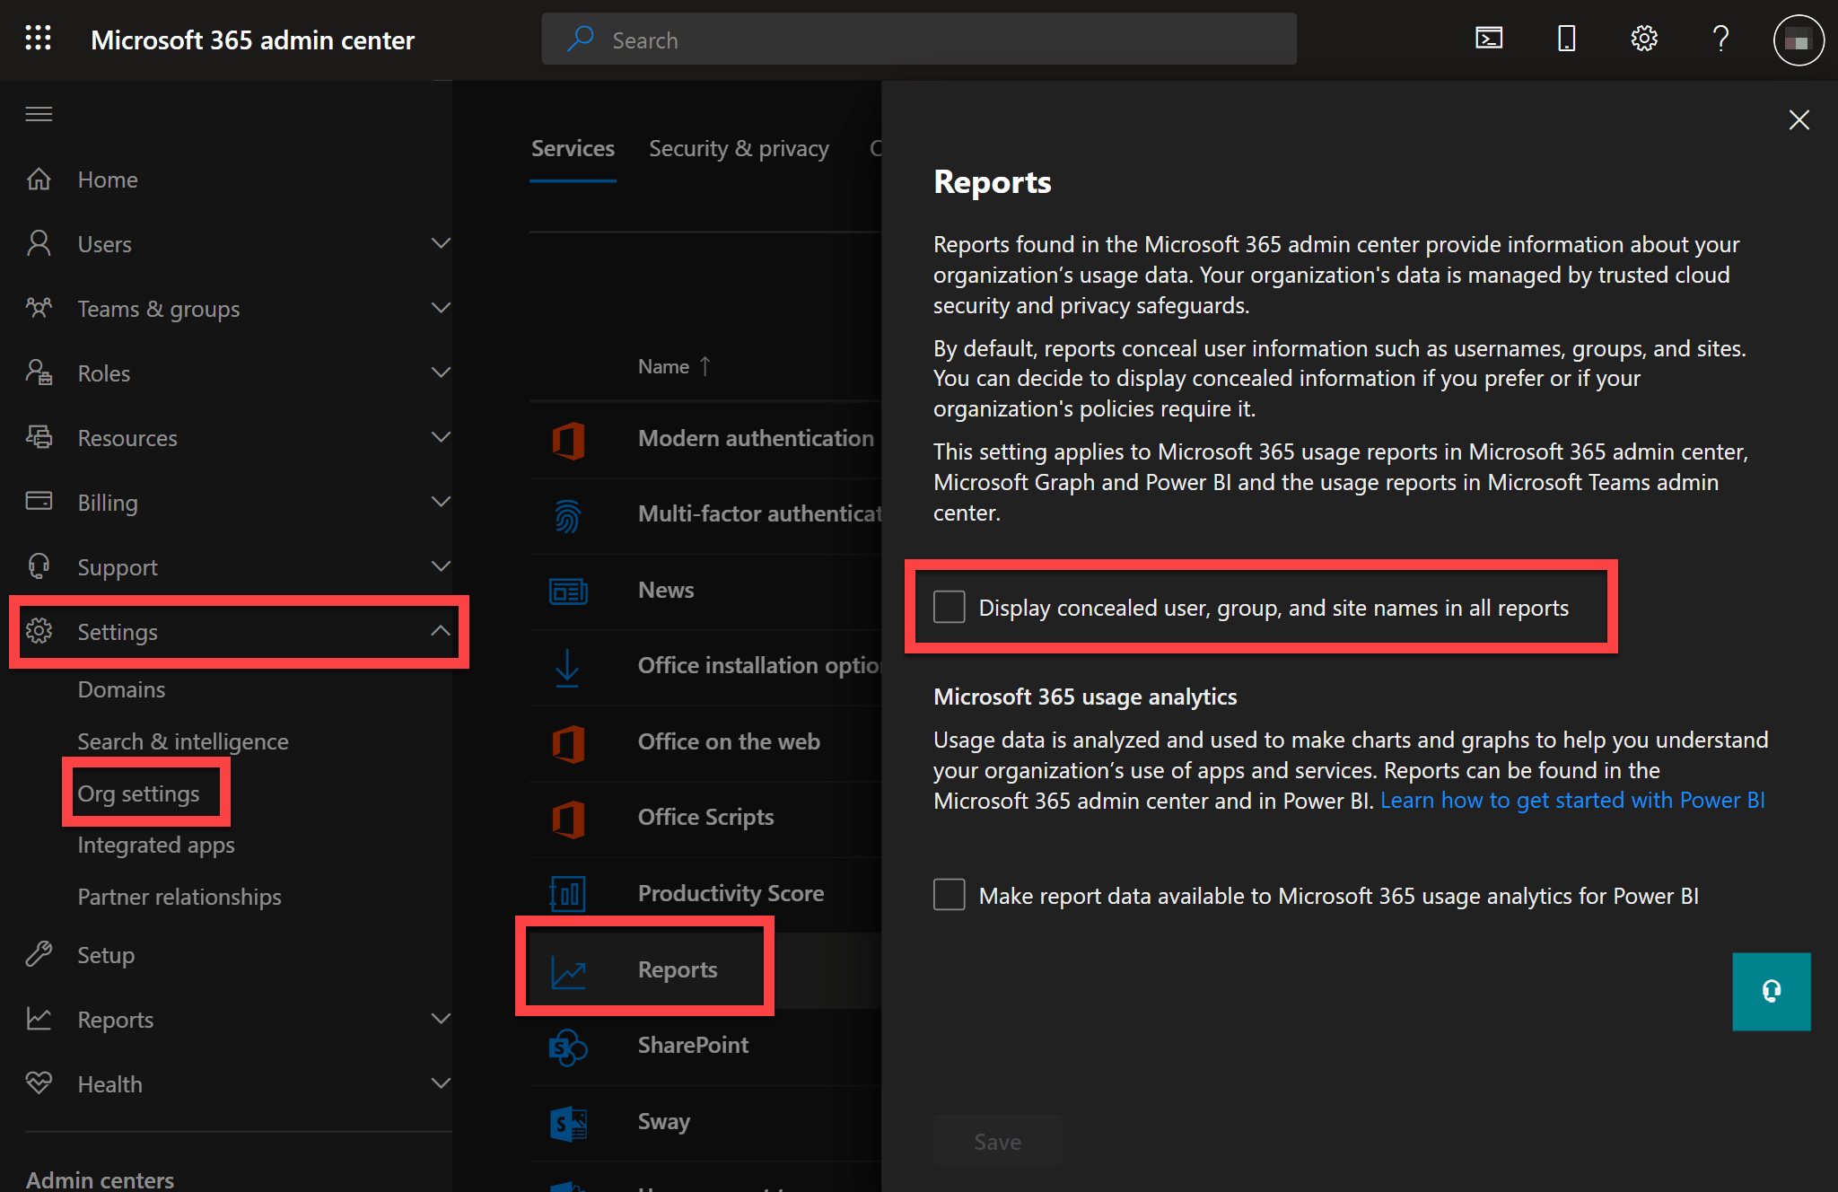
Task: Click the Teams & groups icon
Action: pyautogui.click(x=39, y=308)
